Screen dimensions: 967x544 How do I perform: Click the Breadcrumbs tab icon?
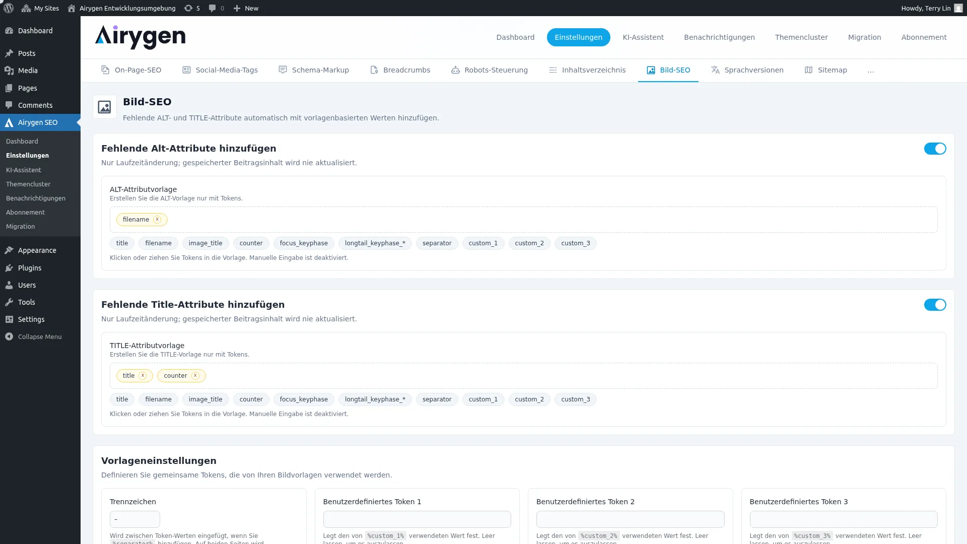pos(374,70)
